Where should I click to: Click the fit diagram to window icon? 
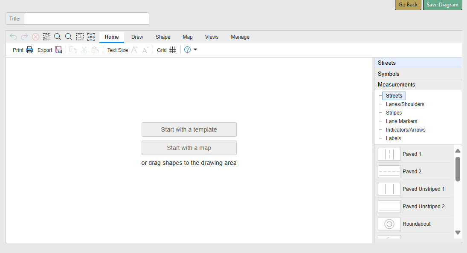91,37
